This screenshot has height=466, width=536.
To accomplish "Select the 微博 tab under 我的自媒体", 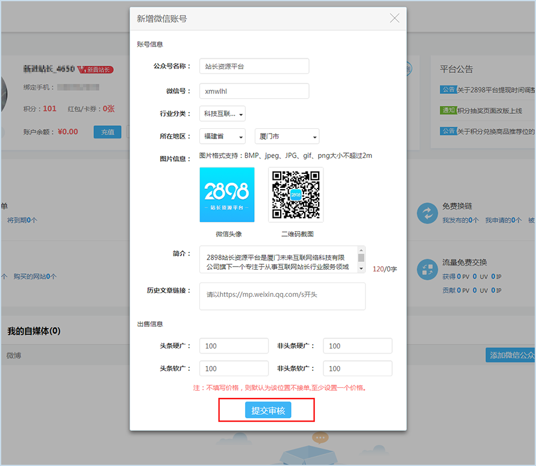I will (14, 355).
